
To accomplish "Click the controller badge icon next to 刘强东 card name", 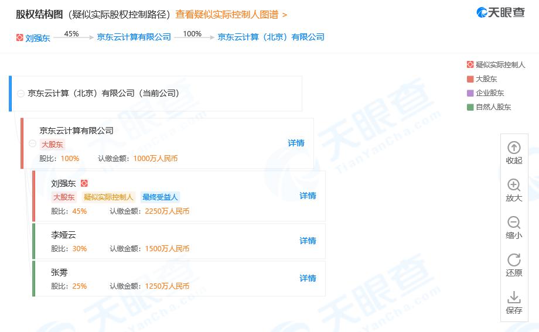I will click(84, 183).
